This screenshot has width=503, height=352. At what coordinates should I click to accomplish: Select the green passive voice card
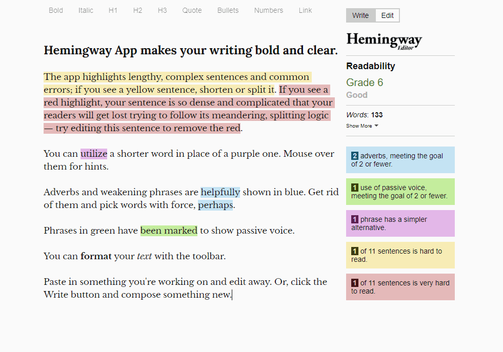pyautogui.click(x=400, y=192)
